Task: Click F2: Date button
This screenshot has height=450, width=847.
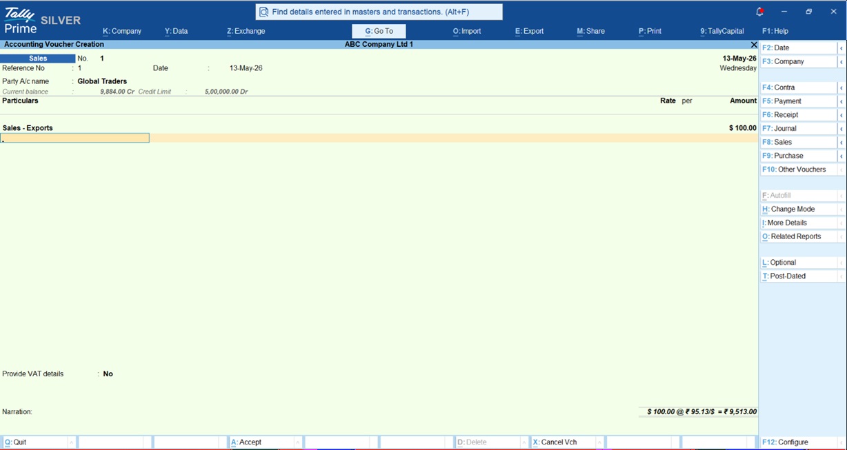Action: (x=798, y=48)
